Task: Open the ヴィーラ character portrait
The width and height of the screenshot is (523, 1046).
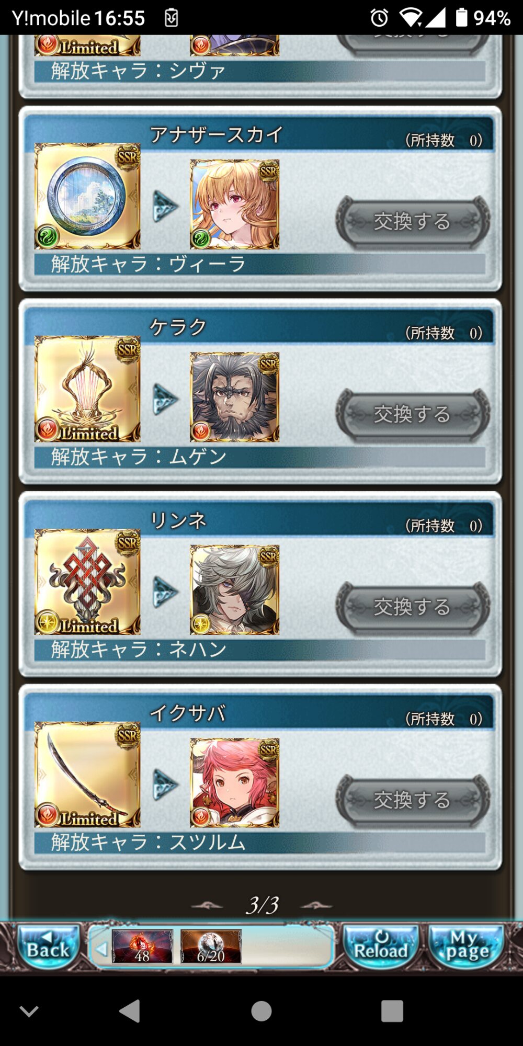Action: coord(234,204)
